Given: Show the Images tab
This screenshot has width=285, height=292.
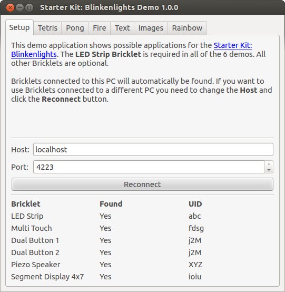Looking at the screenshot, I should click(151, 28).
